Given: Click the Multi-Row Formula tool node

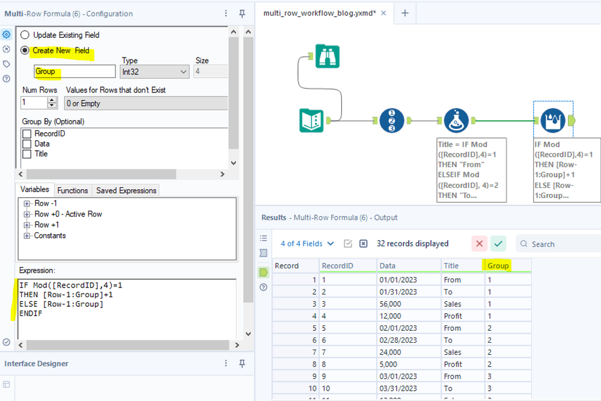Looking at the screenshot, I should 552,120.
